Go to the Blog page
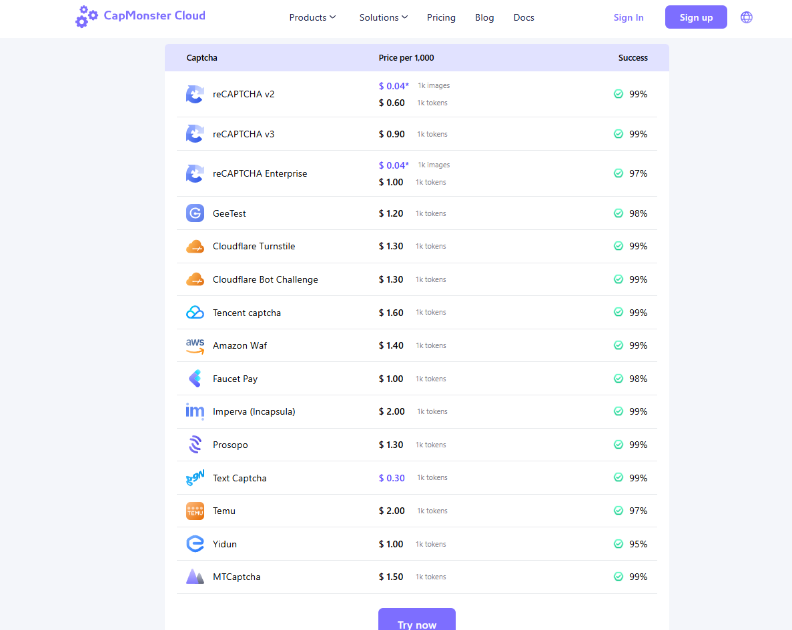This screenshot has width=792, height=630. click(x=484, y=17)
